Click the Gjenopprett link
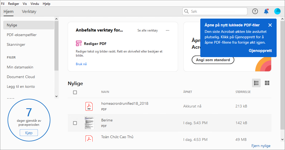 pos(260,51)
